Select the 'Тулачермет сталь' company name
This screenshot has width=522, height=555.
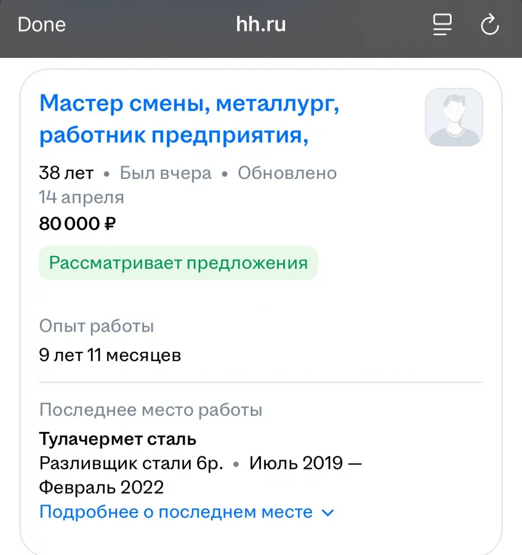(x=118, y=438)
